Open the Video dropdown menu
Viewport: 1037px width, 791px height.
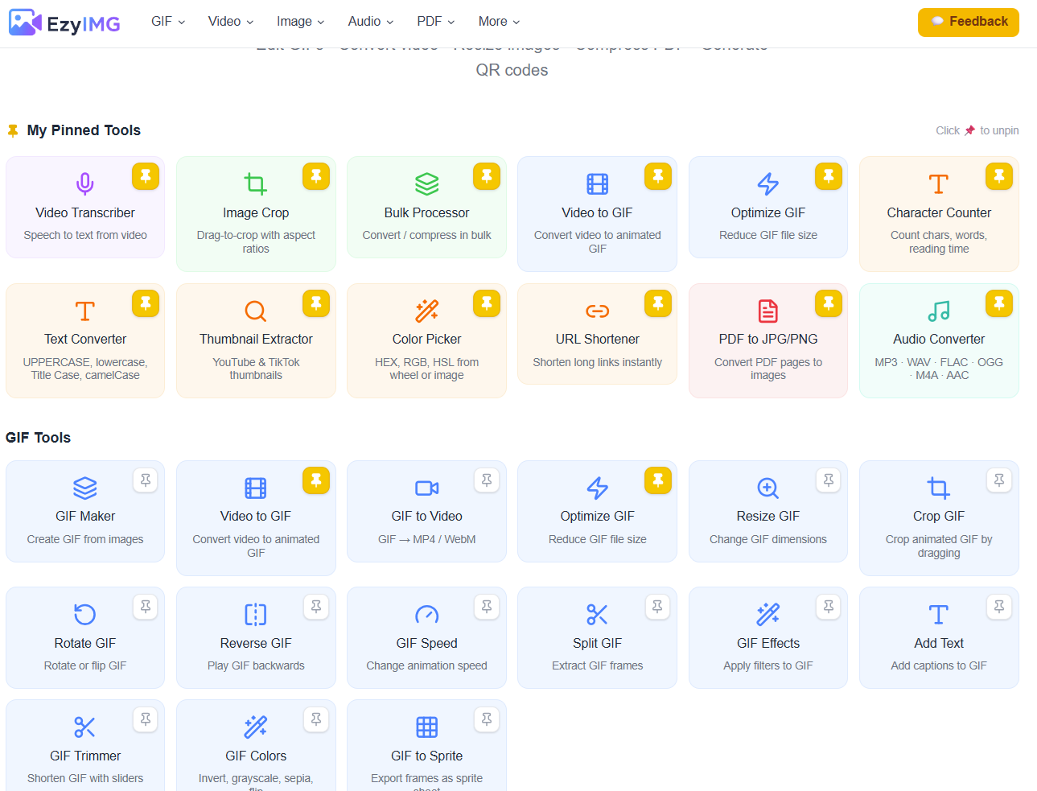pos(231,22)
